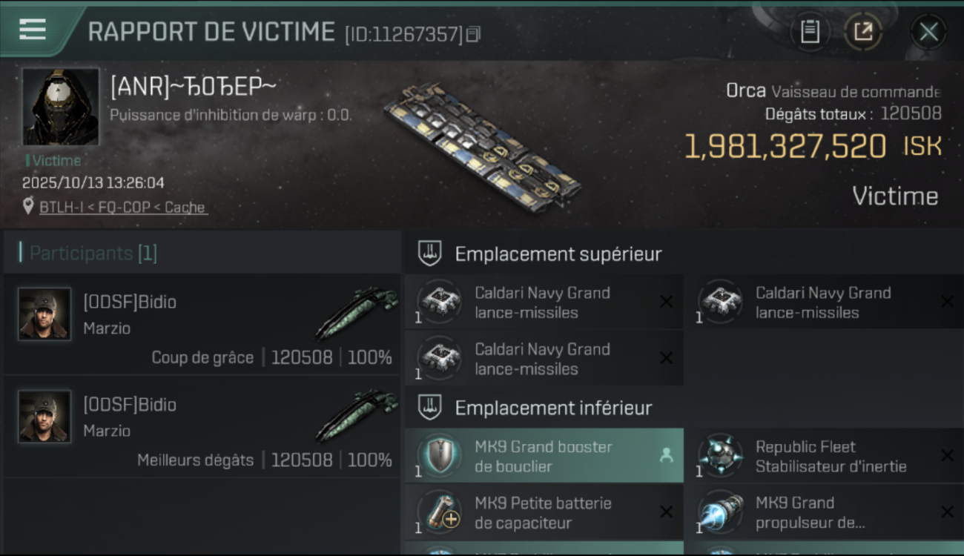Close the Rapport de Victime window

click(928, 32)
